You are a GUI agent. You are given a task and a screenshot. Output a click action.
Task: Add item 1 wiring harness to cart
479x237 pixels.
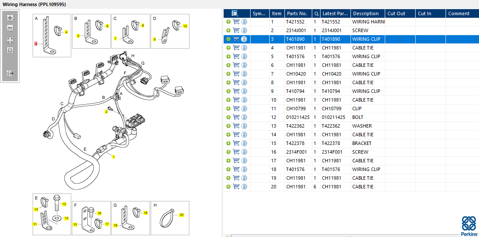(x=236, y=22)
